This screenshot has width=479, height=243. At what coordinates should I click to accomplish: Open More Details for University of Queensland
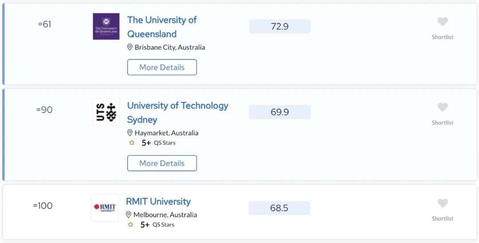point(162,67)
